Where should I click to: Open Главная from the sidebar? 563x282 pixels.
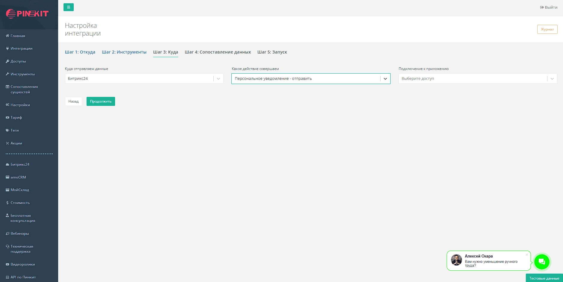[18, 36]
